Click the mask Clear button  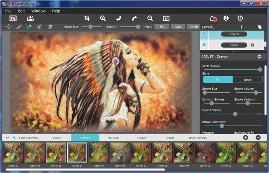178,26
